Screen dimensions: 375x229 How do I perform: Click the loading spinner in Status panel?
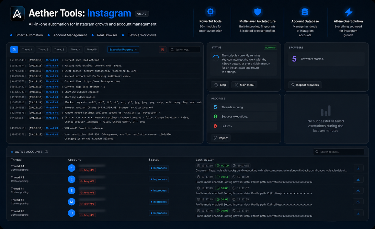[x=216, y=58]
